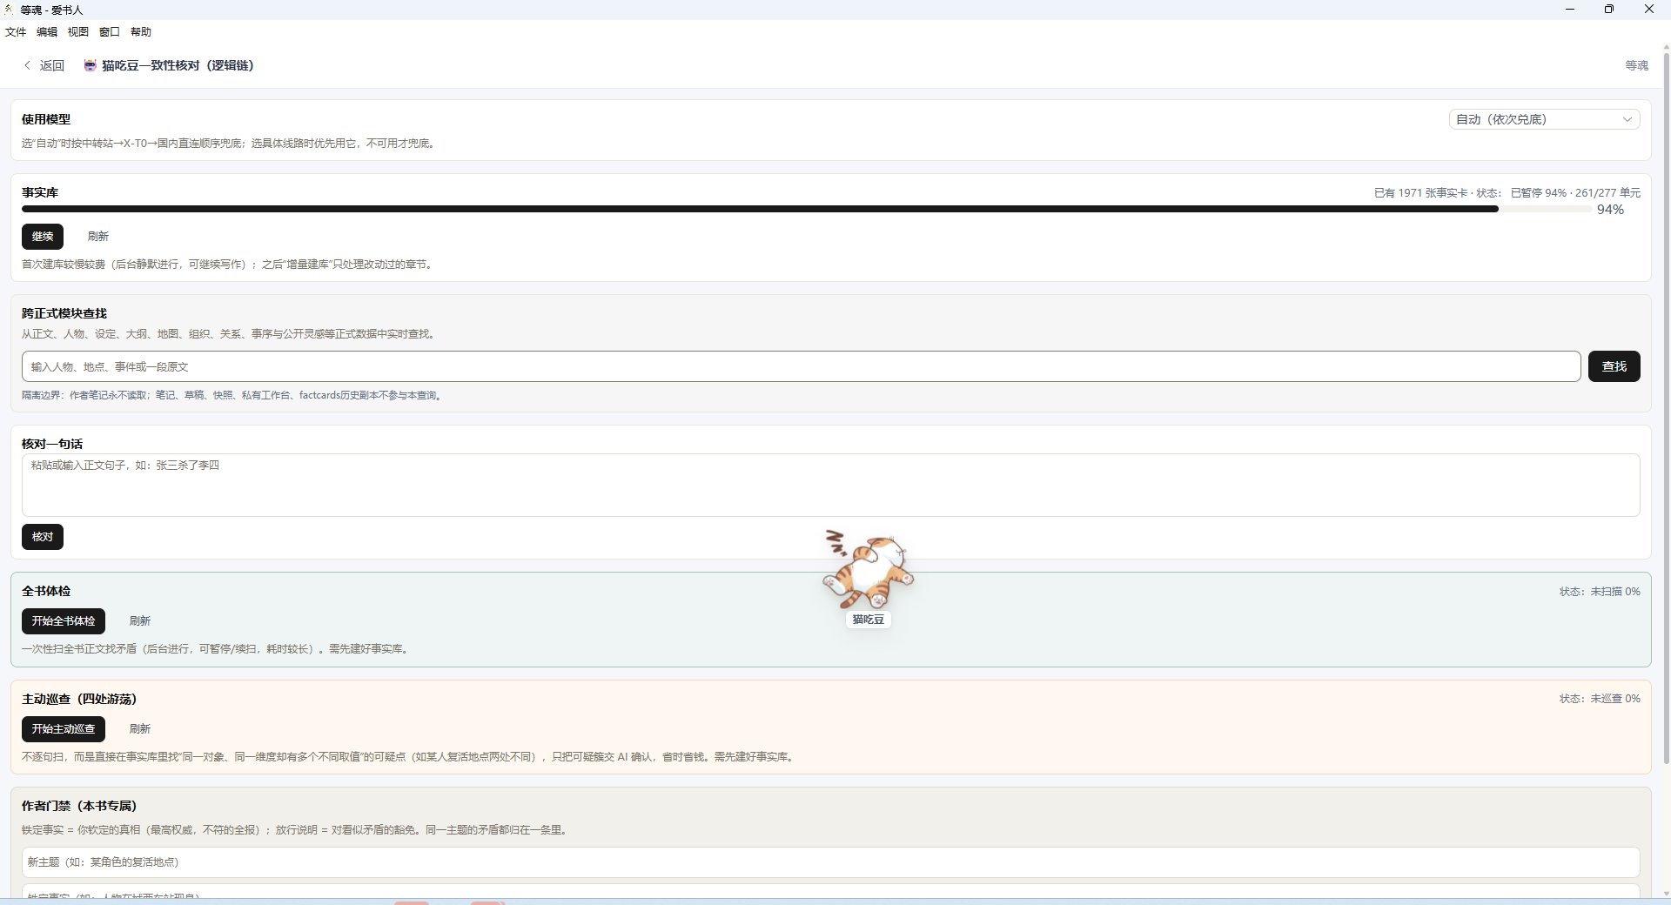Click the back arrow icon beside 返回
The height and width of the screenshot is (905, 1671).
tap(27, 65)
